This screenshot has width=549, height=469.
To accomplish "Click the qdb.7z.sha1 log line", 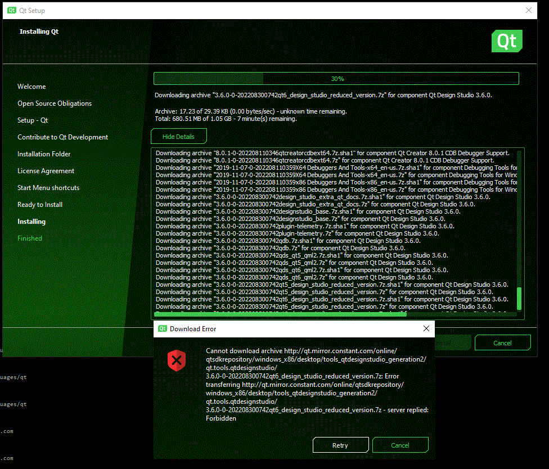I will pos(288,241).
